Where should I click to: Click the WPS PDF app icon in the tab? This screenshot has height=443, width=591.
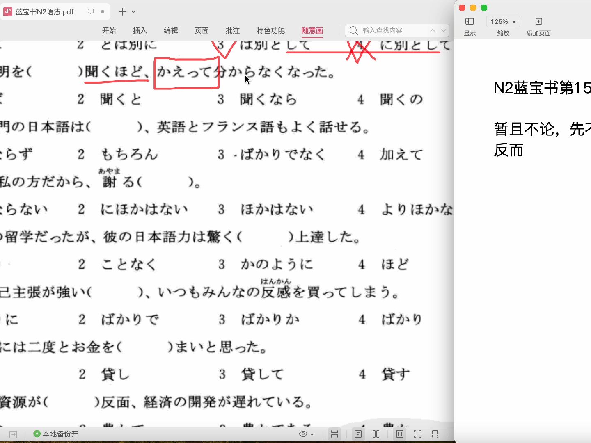[8, 11]
